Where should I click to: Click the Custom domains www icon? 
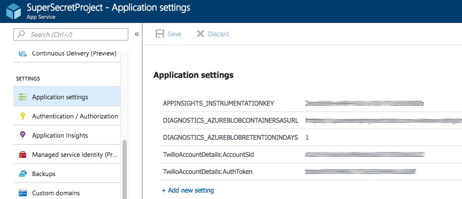click(22, 193)
